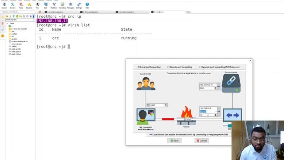
Task: Select the crc-linux-2.6.0-amd64 folder
Action: coord(18,29)
